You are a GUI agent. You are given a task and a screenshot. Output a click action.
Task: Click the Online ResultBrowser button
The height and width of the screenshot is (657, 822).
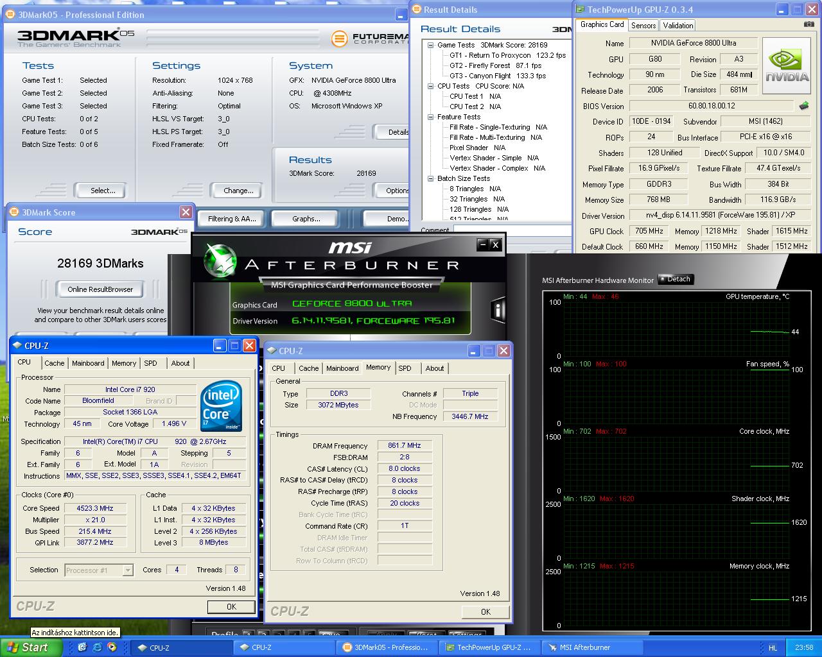tap(100, 289)
